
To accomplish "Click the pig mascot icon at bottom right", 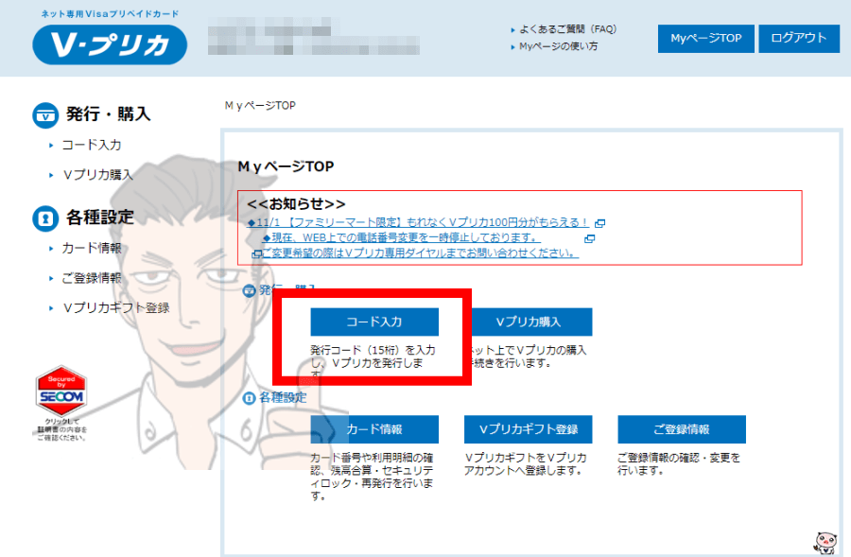I will coord(826,543).
